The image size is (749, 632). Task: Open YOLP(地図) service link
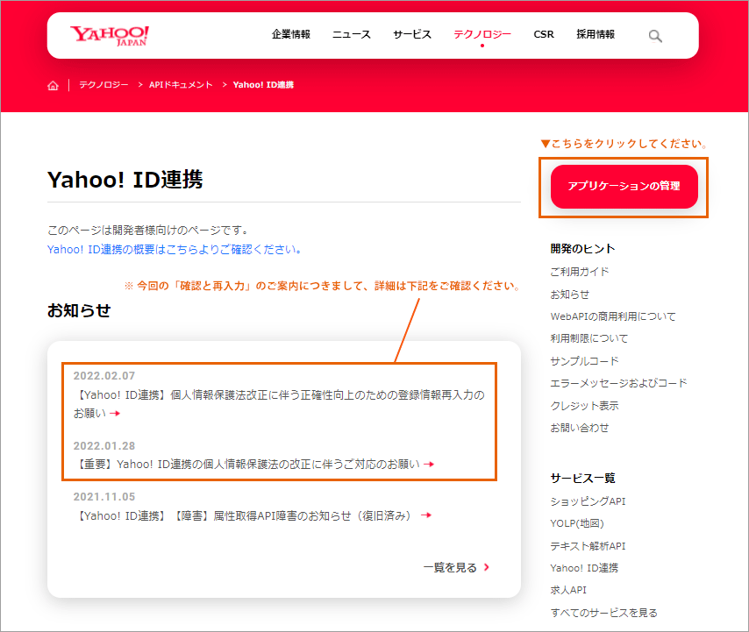(577, 523)
